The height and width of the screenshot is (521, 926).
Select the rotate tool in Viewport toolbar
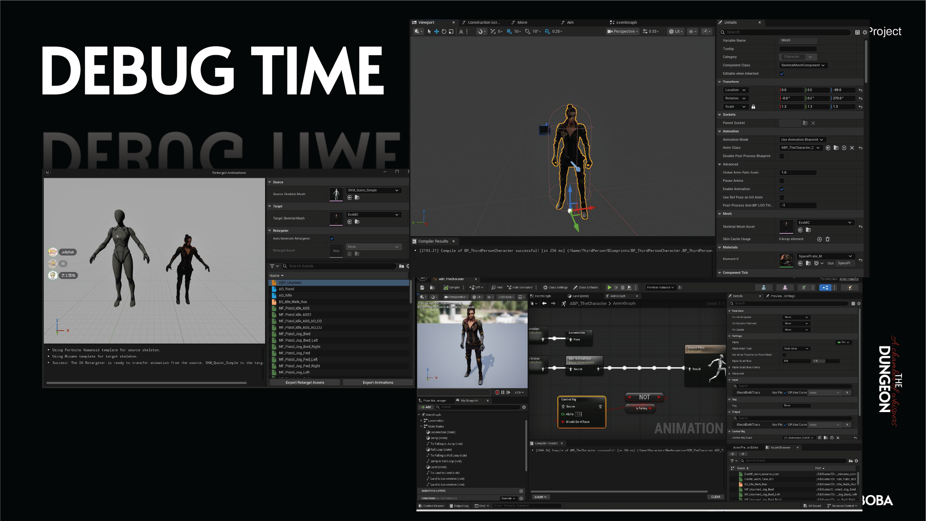(444, 31)
